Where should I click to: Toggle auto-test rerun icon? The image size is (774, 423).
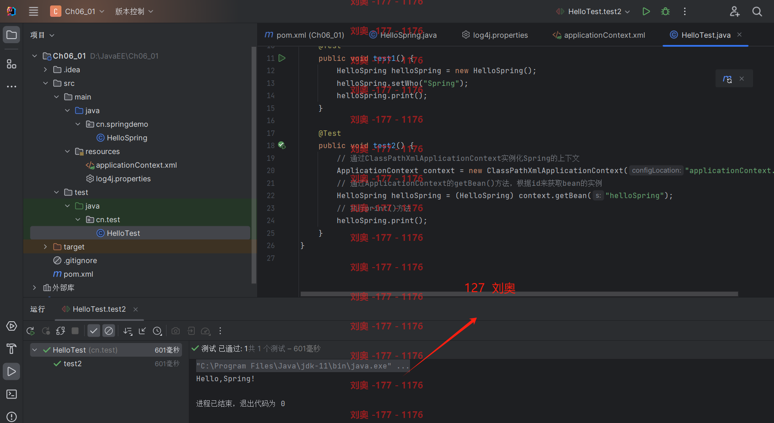coord(61,331)
